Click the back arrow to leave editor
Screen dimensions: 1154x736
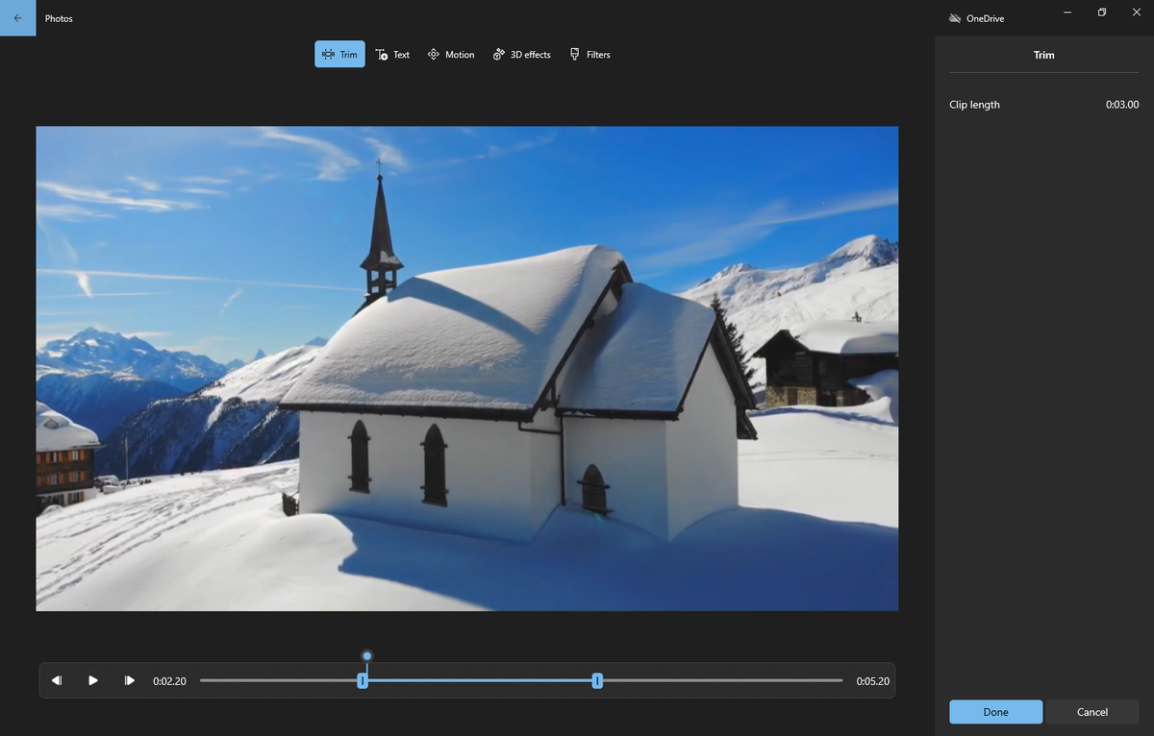[18, 17]
